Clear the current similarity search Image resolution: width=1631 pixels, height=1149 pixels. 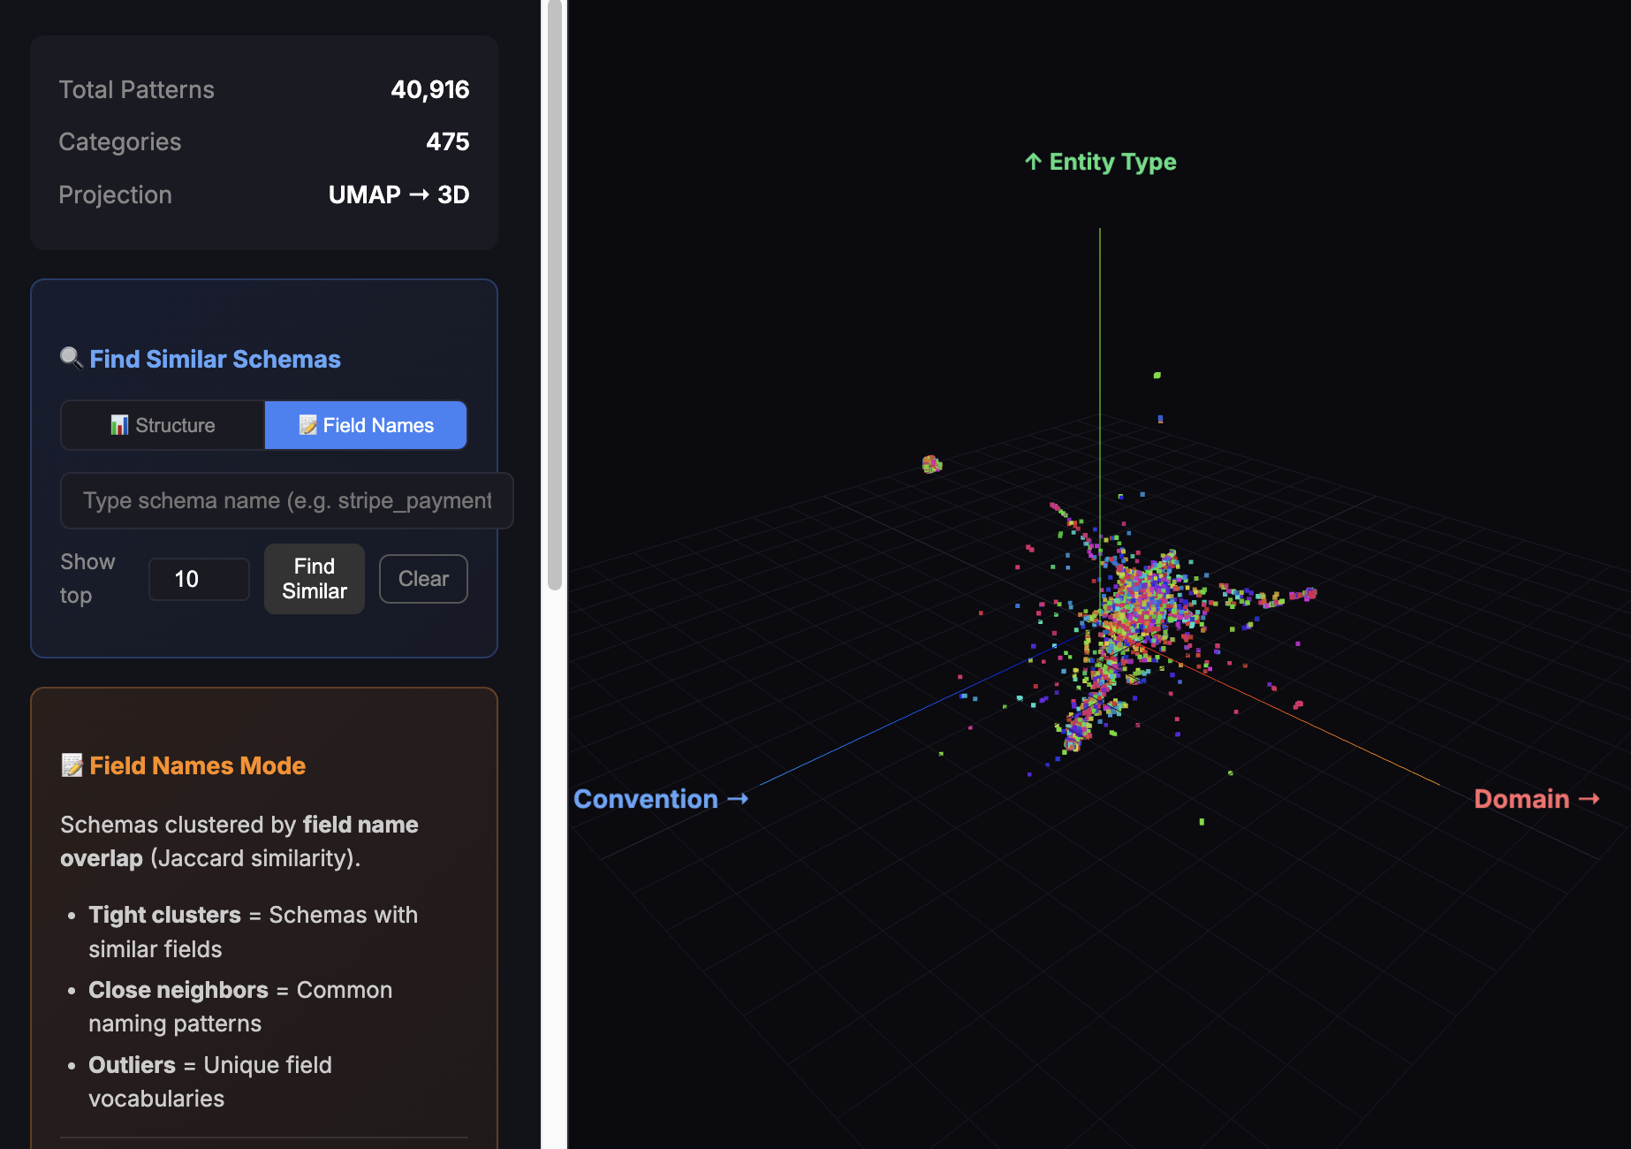tap(423, 579)
